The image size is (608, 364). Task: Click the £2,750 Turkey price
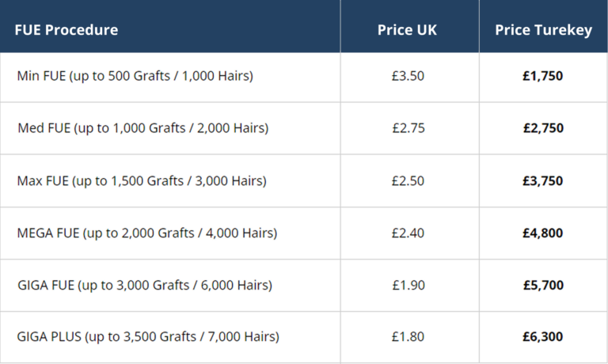pos(543,128)
